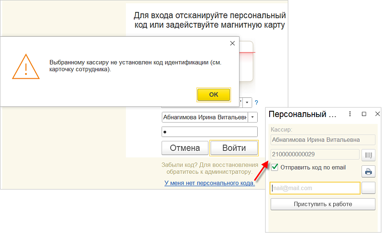Click the blank button beside the email field
The width and height of the screenshot is (382, 233).
[x=369, y=188]
